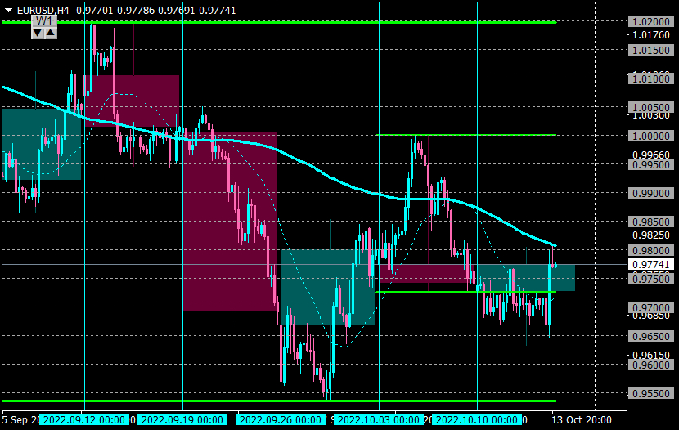Screen dimensions: 679x430
Task: Click the current price tag 0.97741
Action: pyautogui.click(x=651, y=264)
